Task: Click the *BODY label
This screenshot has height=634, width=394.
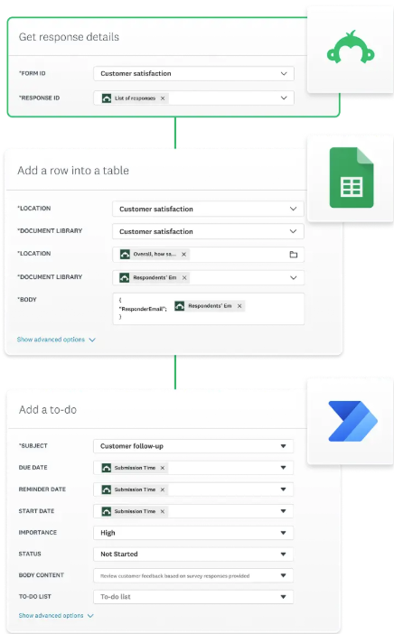Action: [x=27, y=300]
